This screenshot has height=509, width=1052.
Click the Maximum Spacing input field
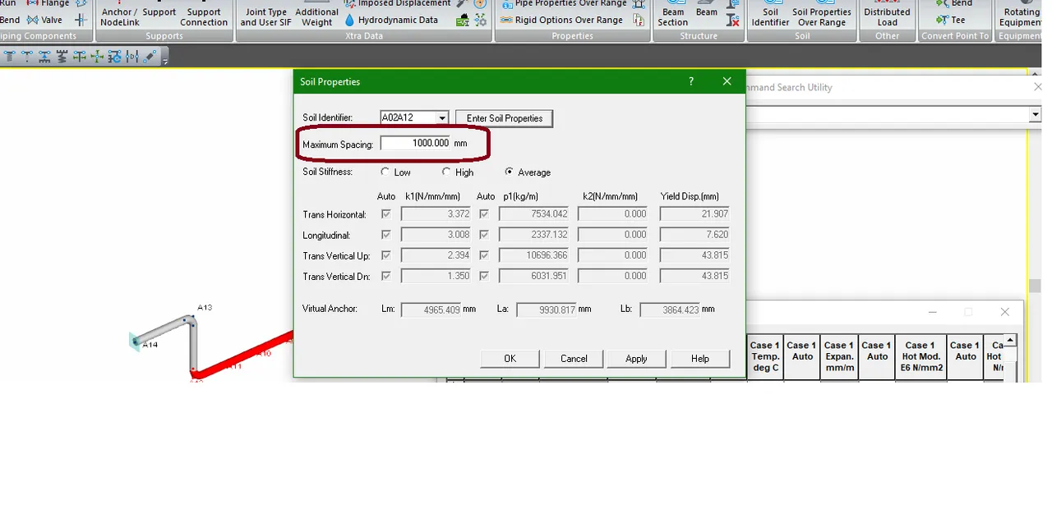(x=416, y=143)
